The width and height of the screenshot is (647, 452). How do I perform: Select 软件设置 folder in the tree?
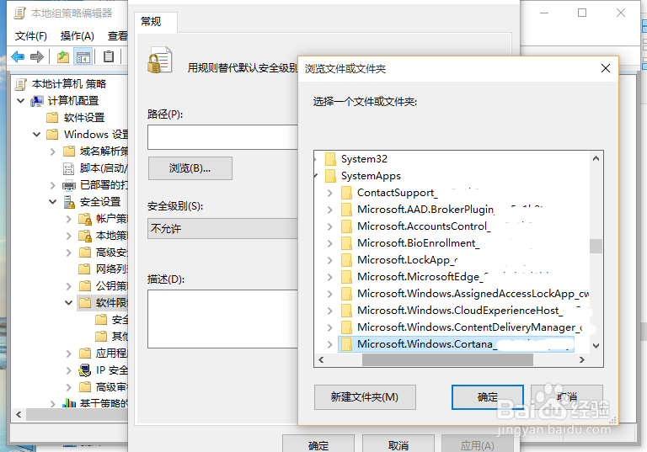coord(83,118)
